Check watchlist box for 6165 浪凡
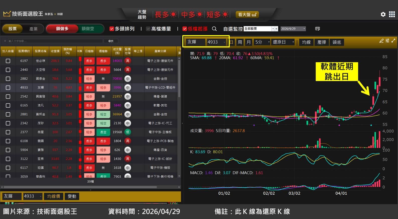398x219 pixels. click(8, 105)
